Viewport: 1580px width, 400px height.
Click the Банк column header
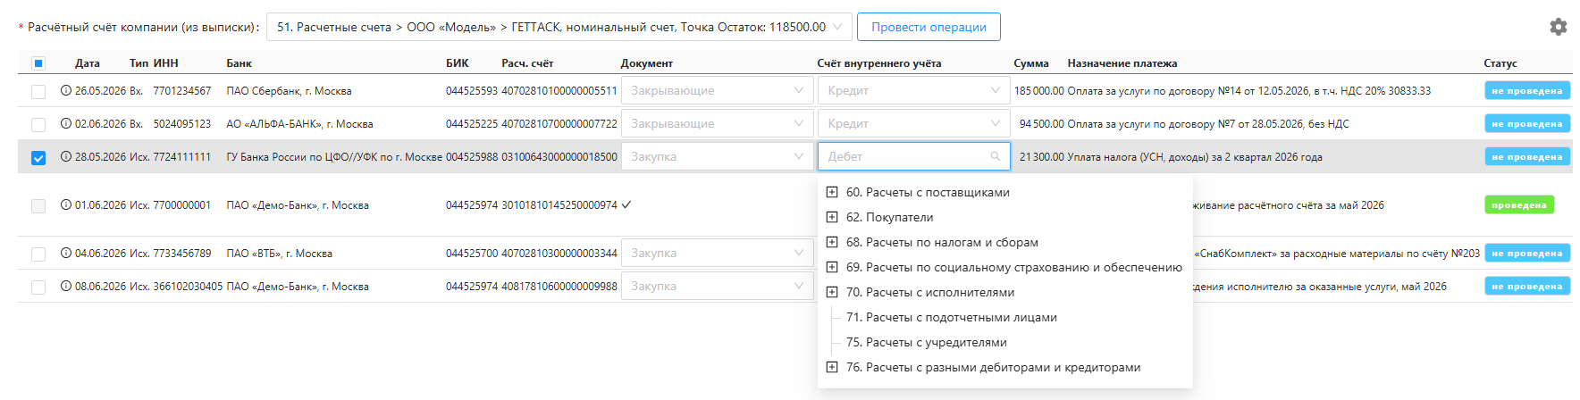click(240, 63)
